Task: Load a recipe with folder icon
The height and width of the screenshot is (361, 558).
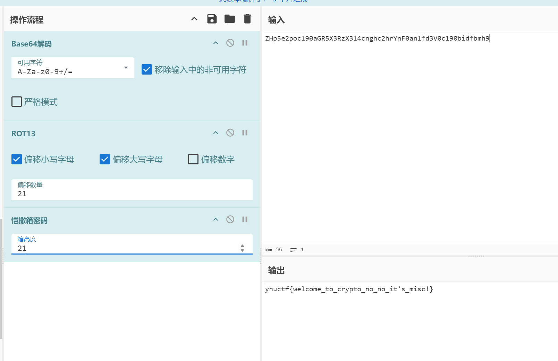Action: point(229,19)
